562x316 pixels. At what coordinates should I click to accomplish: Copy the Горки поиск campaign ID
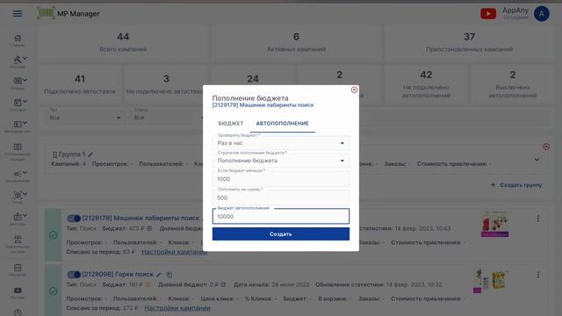point(169,275)
